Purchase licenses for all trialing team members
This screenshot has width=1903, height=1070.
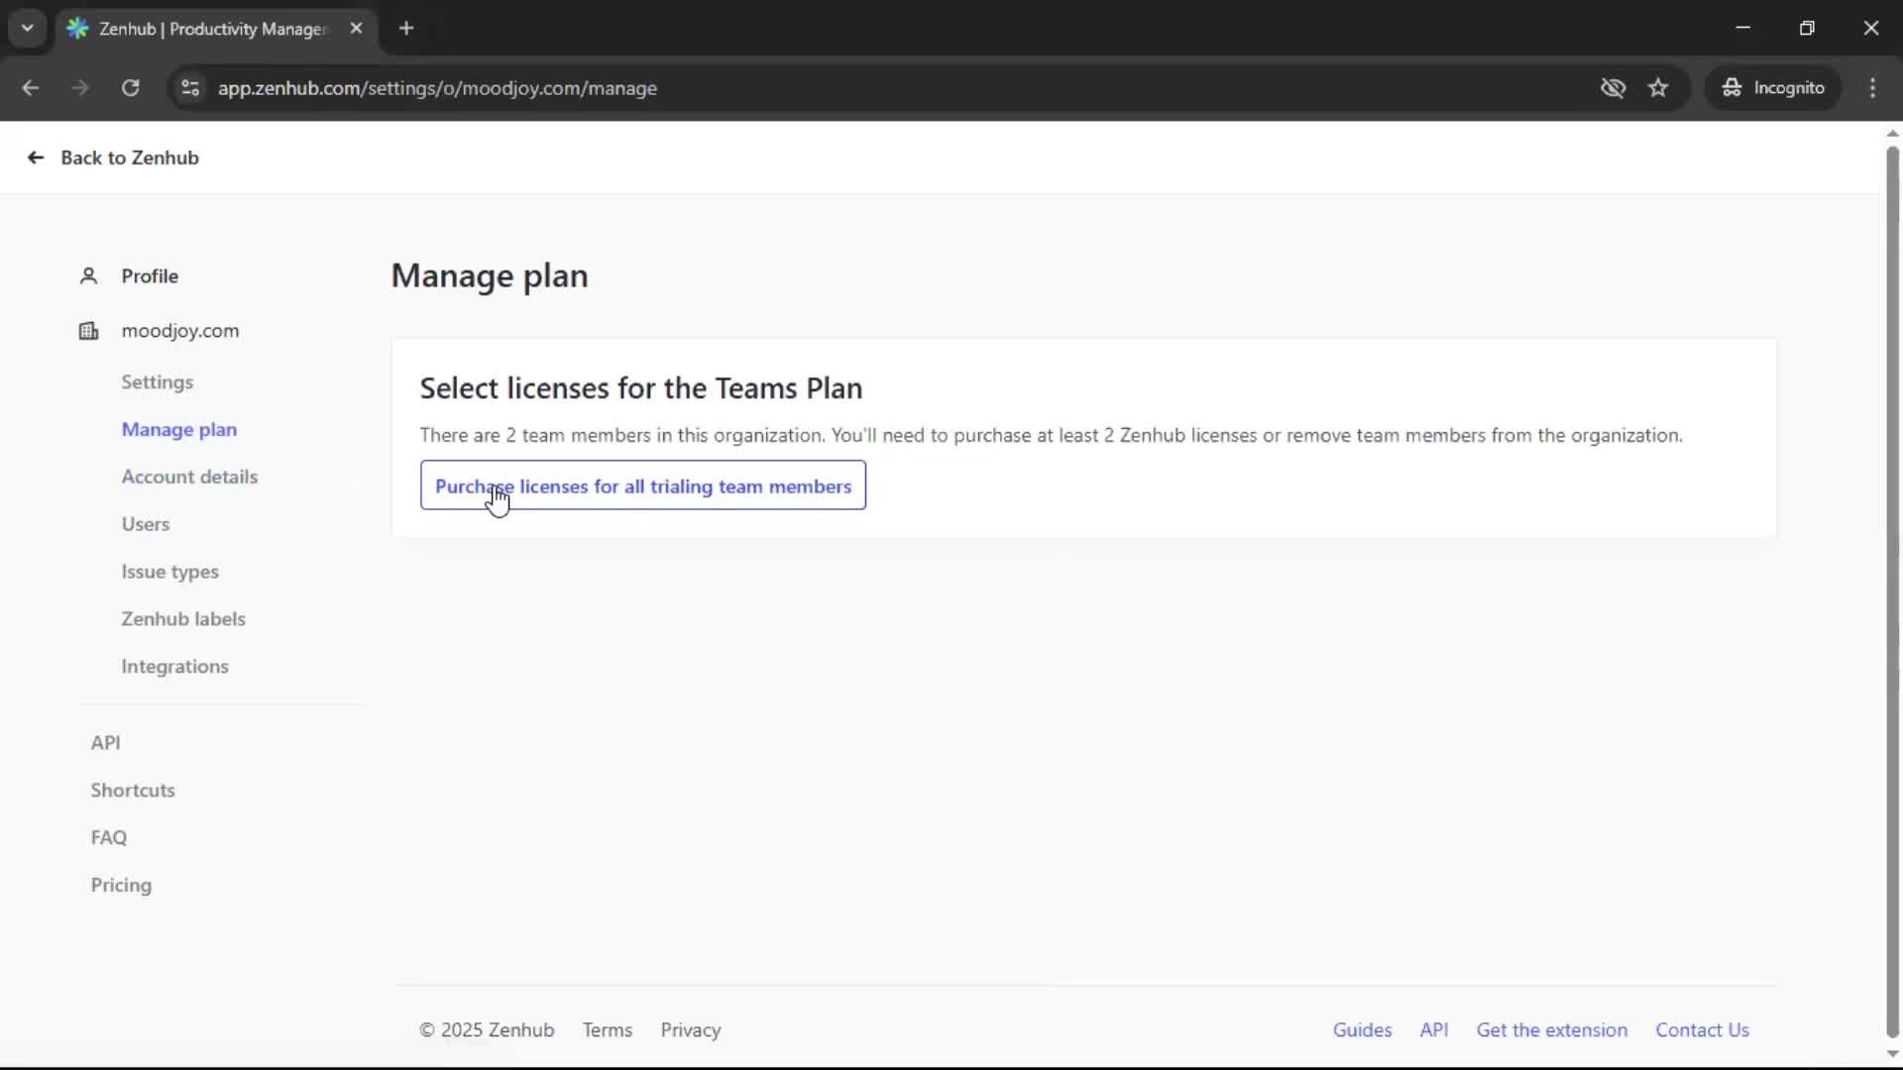pos(642,486)
